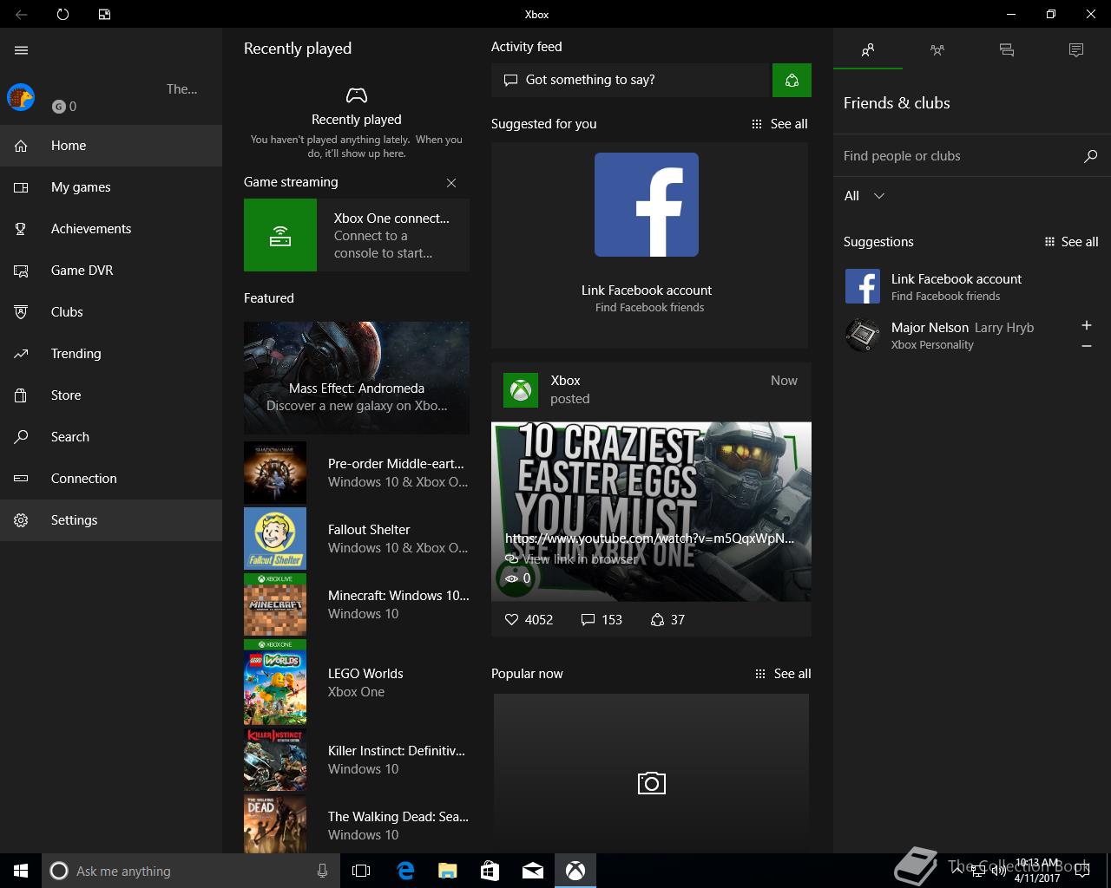Open Windows Store from taskbar
This screenshot has height=888, width=1111.
(x=490, y=871)
